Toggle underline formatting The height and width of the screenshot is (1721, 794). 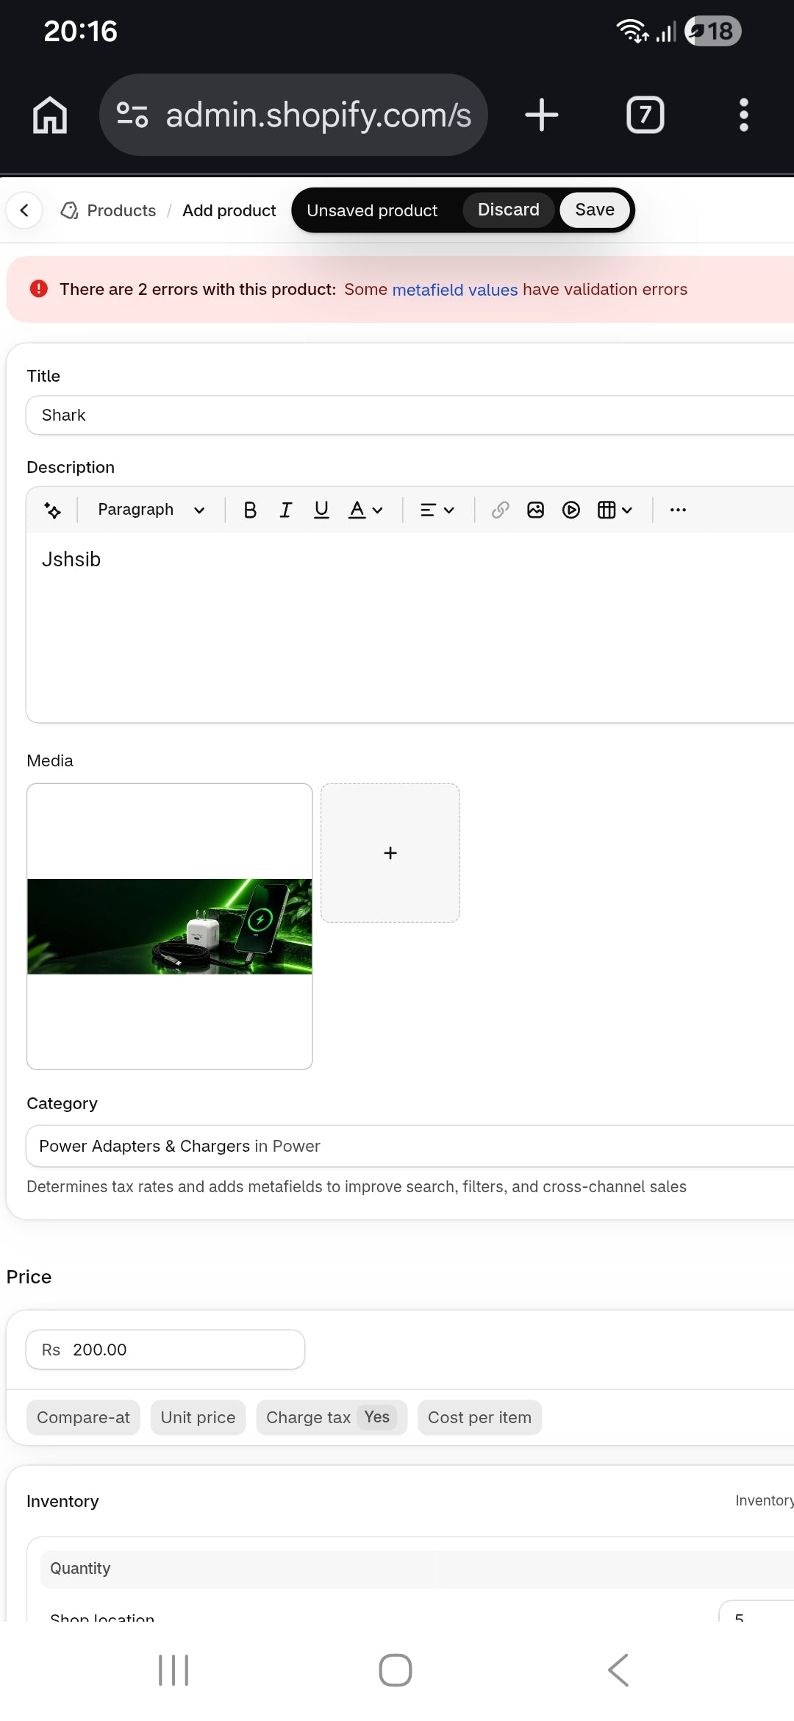[321, 510]
